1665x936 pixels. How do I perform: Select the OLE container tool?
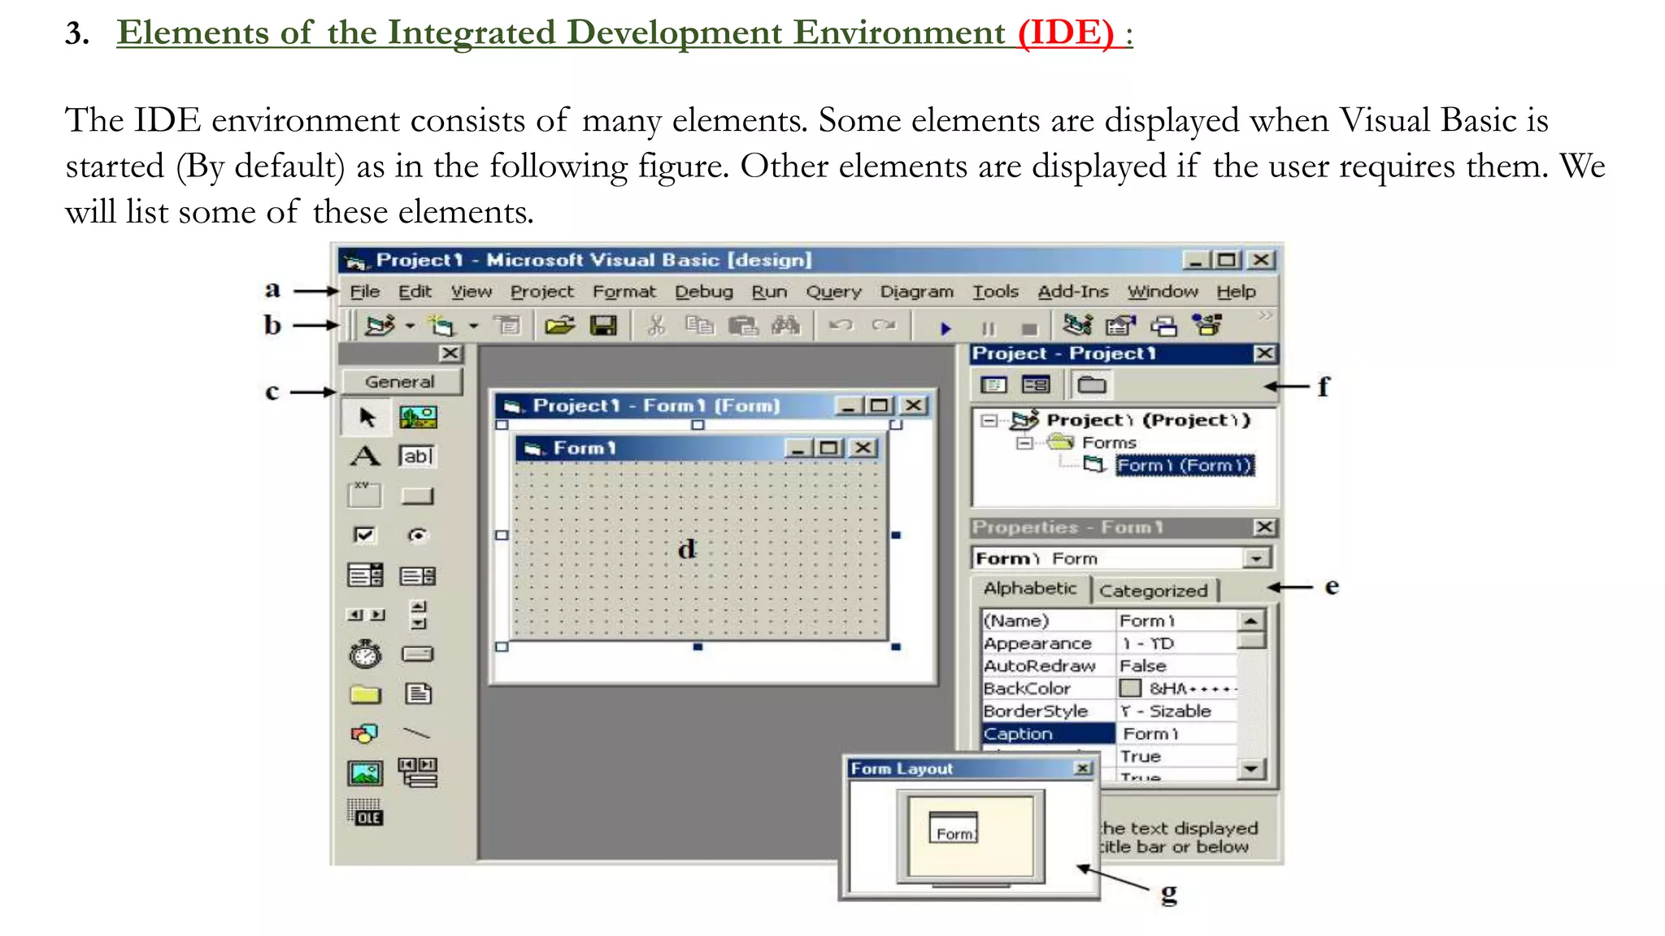click(x=365, y=812)
